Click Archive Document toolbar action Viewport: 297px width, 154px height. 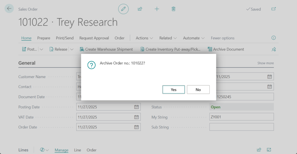[226, 49]
